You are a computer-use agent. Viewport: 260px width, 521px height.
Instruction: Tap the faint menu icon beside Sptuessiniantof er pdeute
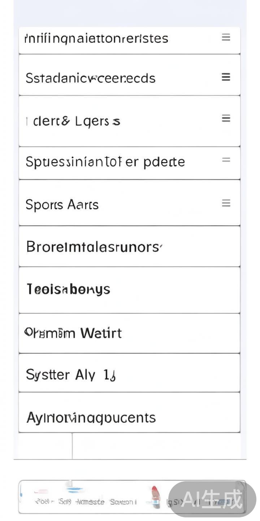226,160
